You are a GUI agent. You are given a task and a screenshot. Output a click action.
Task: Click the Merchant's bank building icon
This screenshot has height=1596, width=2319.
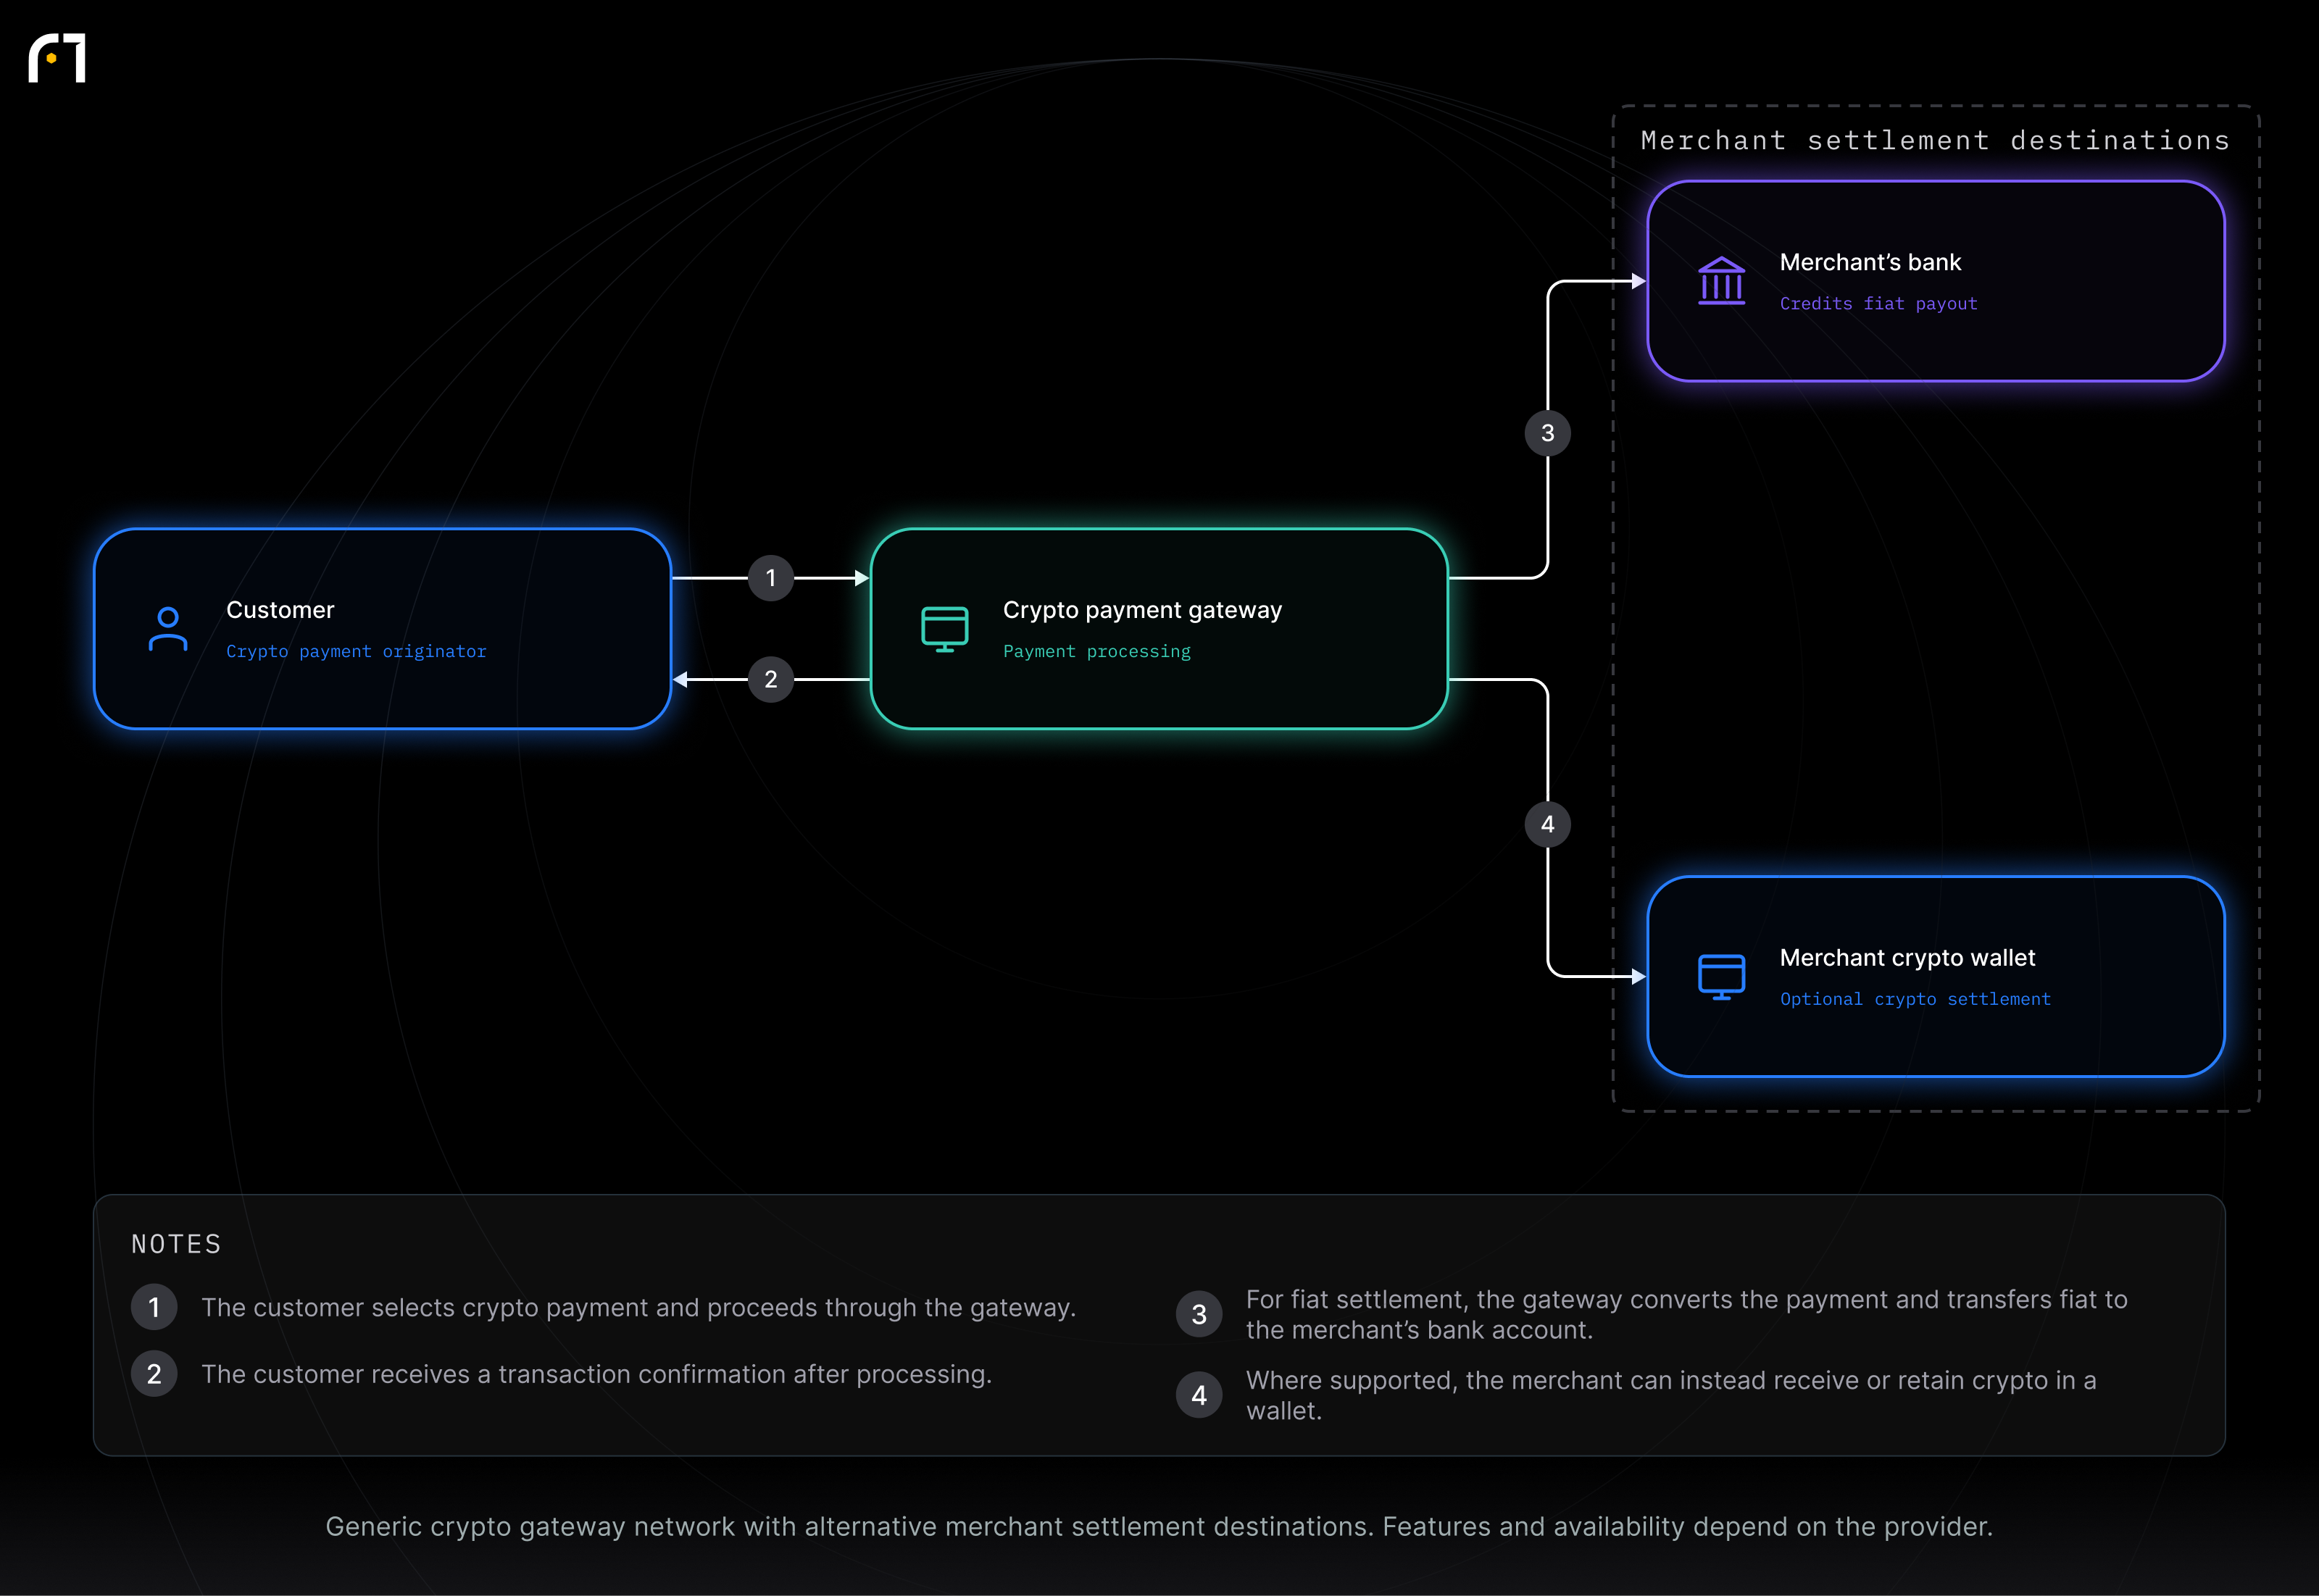click(1721, 281)
